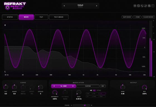Screen dimensions: 156x107
Task: Switch to the STATIC mode tab
Action: point(10,17)
